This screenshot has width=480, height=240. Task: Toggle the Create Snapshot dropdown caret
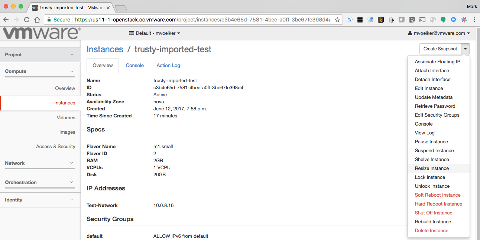[x=466, y=49]
